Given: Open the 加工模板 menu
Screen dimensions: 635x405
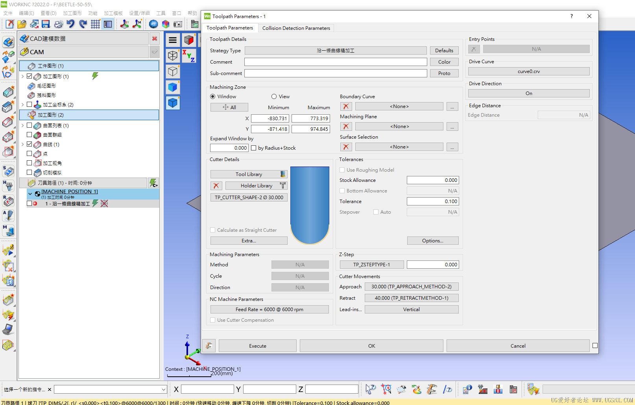Looking at the screenshot, I should [x=113, y=13].
